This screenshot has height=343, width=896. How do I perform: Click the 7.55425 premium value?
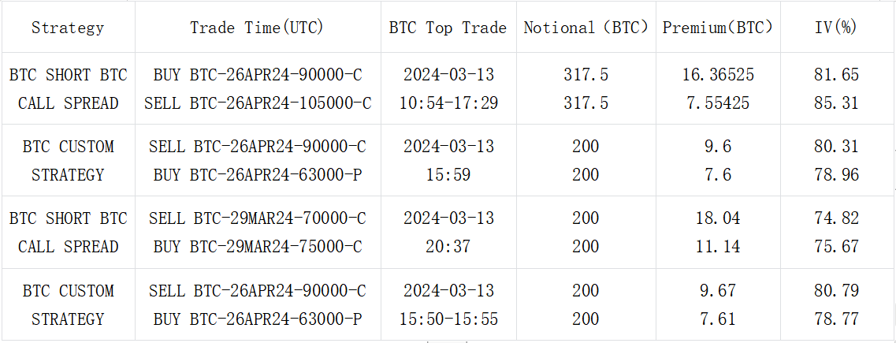click(x=717, y=103)
